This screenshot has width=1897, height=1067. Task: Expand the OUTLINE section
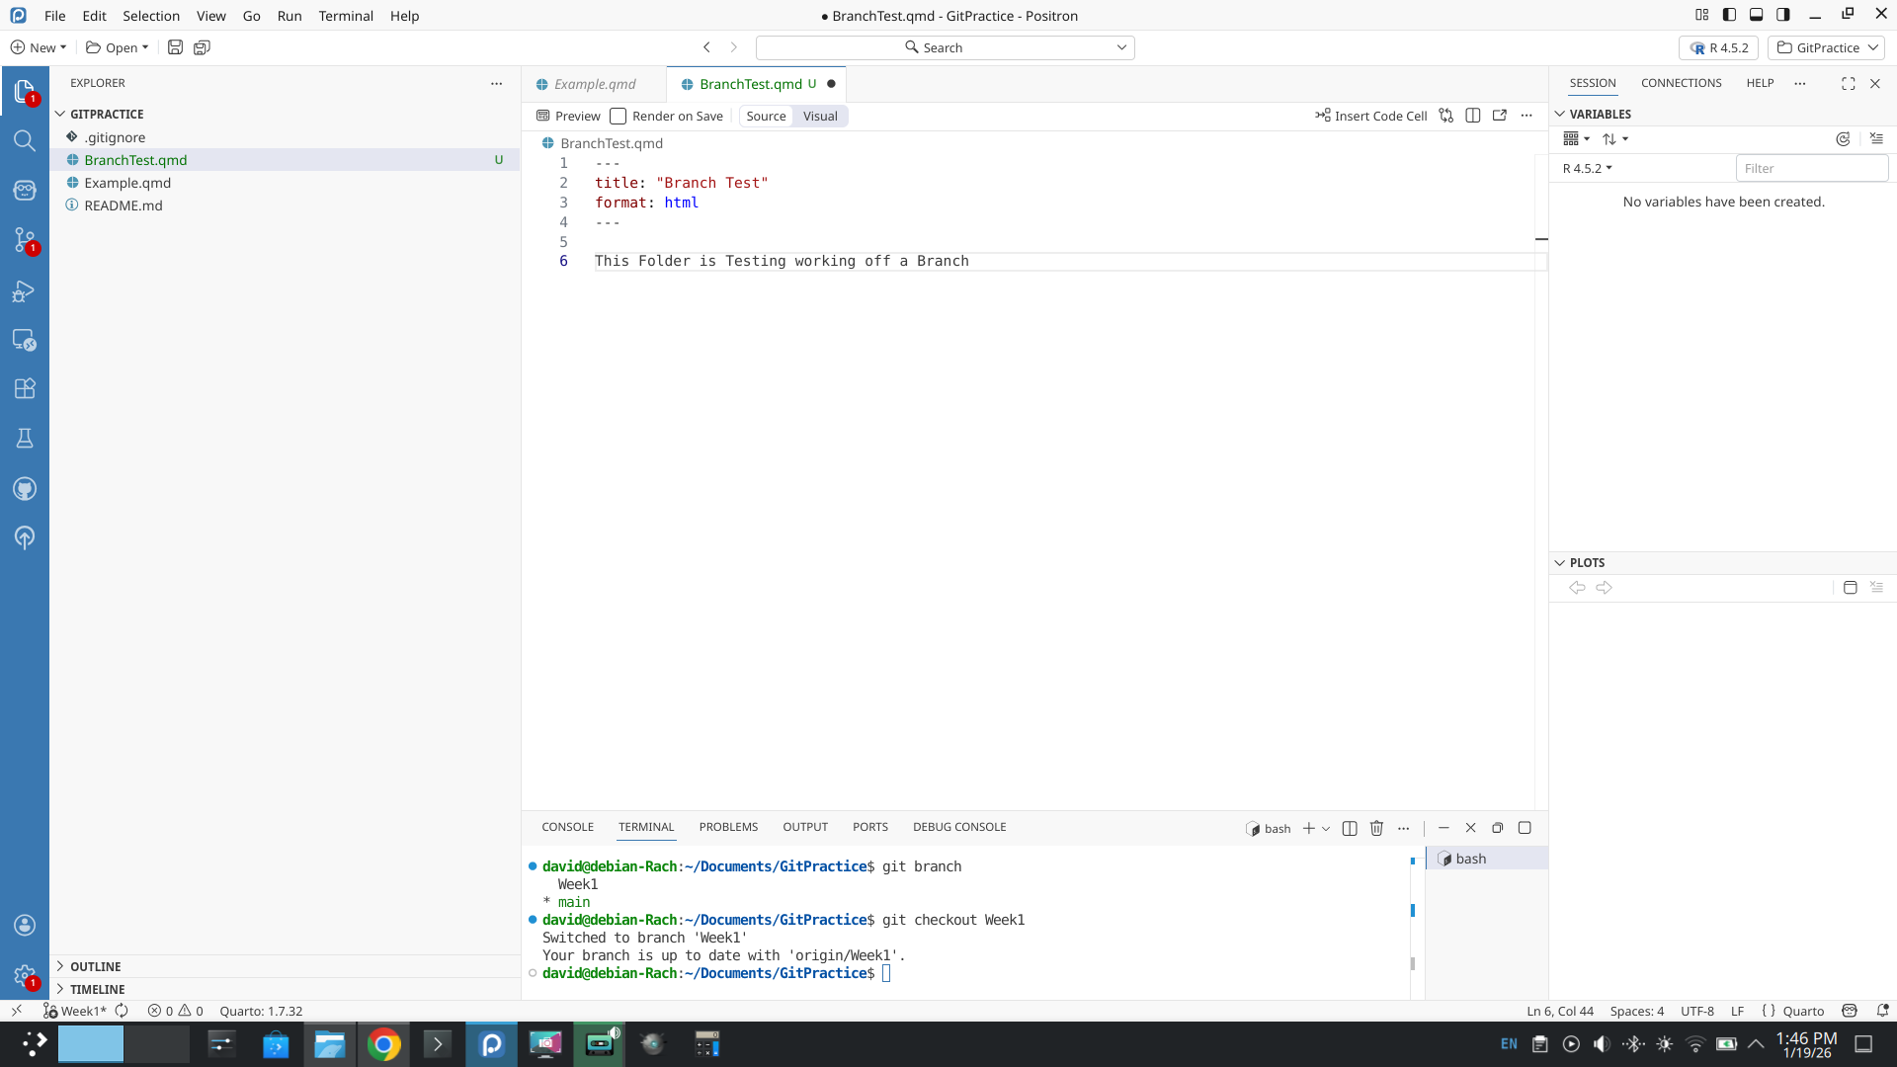point(95,966)
